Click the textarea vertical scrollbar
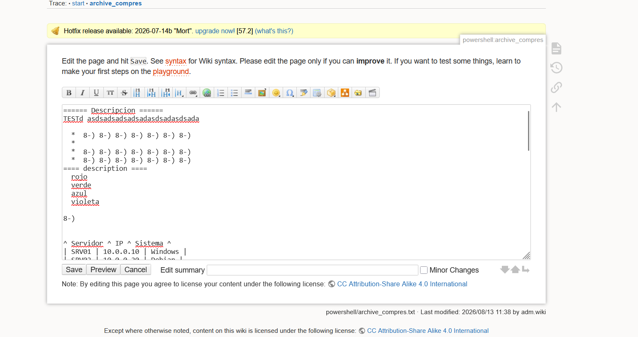This screenshot has width=638, height=337. [528, 131]
